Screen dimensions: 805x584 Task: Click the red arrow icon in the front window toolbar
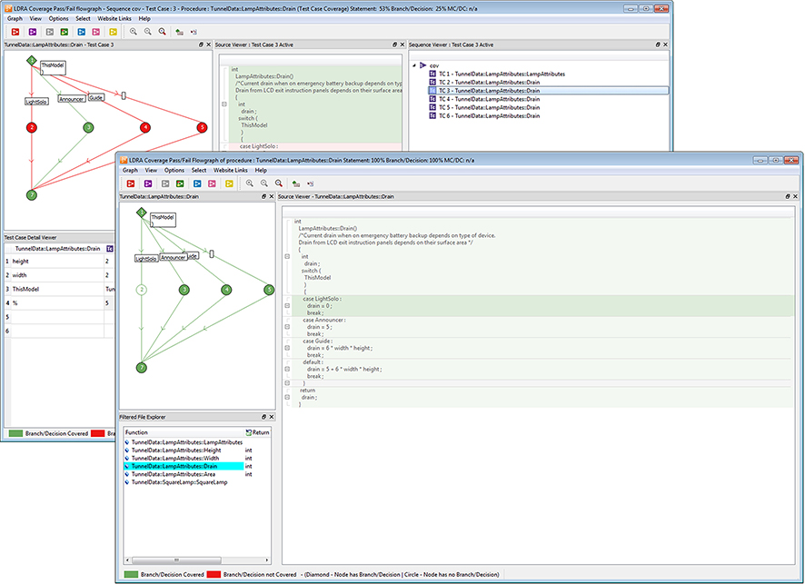(310, 183)
